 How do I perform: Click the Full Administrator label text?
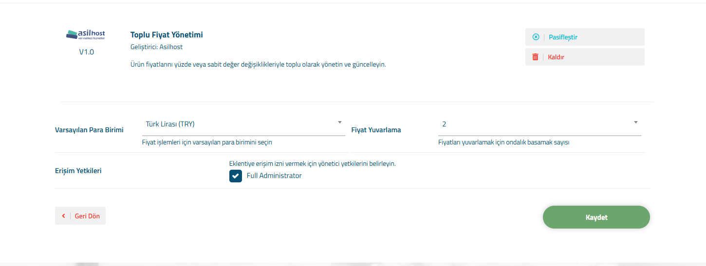[274, 176]
